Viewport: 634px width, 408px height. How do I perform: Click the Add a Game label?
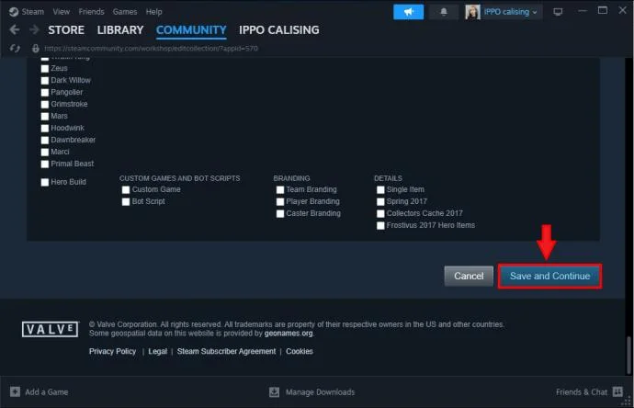tap(47, 392)
